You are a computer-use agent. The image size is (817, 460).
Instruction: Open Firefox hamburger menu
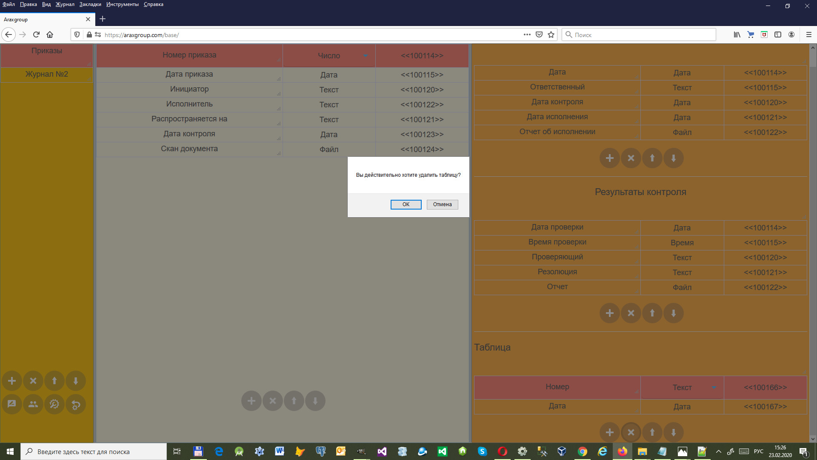coord(808,35)
